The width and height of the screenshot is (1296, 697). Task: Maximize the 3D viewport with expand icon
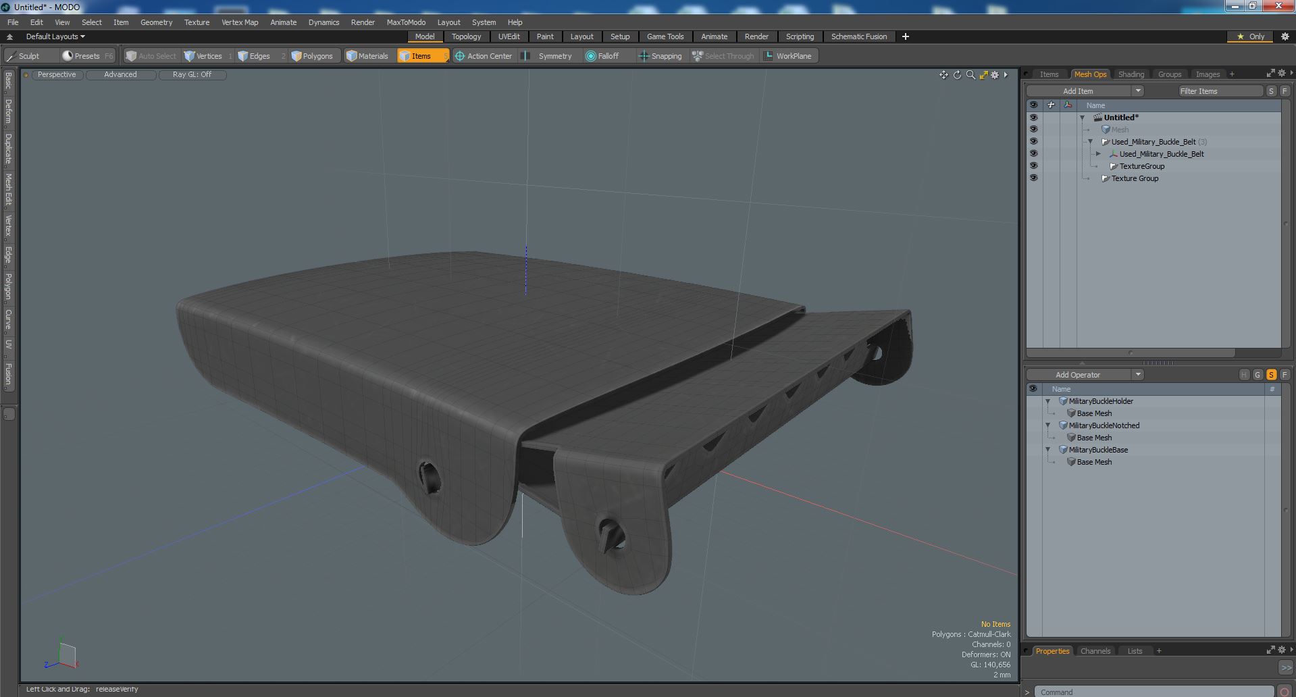pos(983,75)
